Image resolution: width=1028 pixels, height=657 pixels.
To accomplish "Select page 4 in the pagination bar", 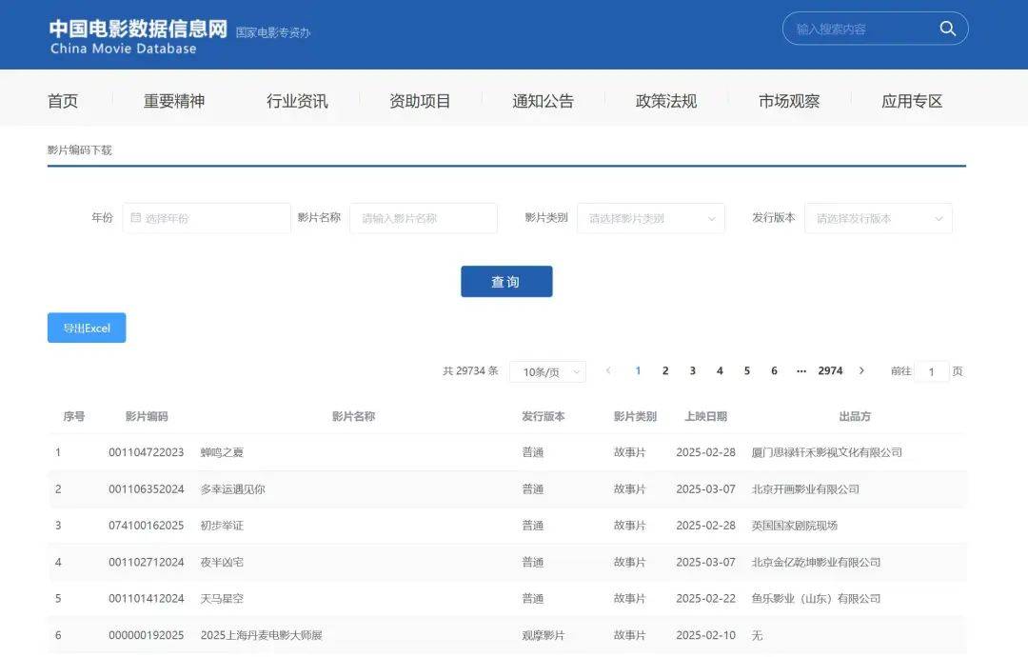I will [720, 370].
